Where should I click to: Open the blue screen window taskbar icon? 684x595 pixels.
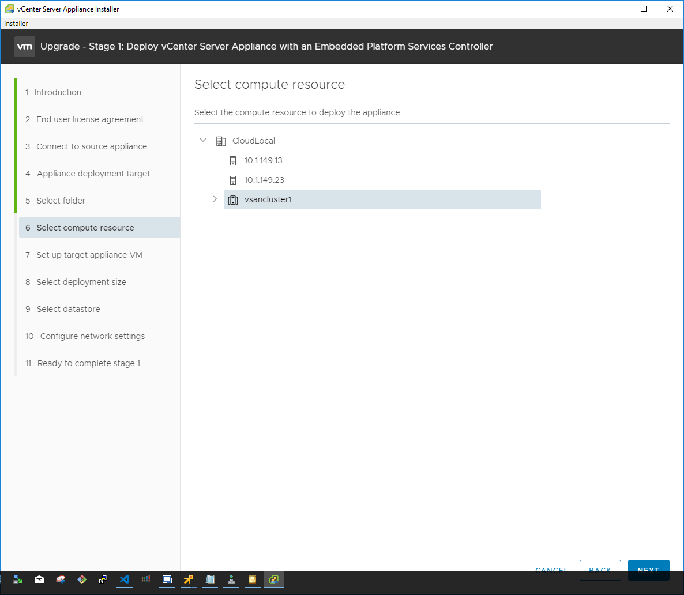(167, 579)
